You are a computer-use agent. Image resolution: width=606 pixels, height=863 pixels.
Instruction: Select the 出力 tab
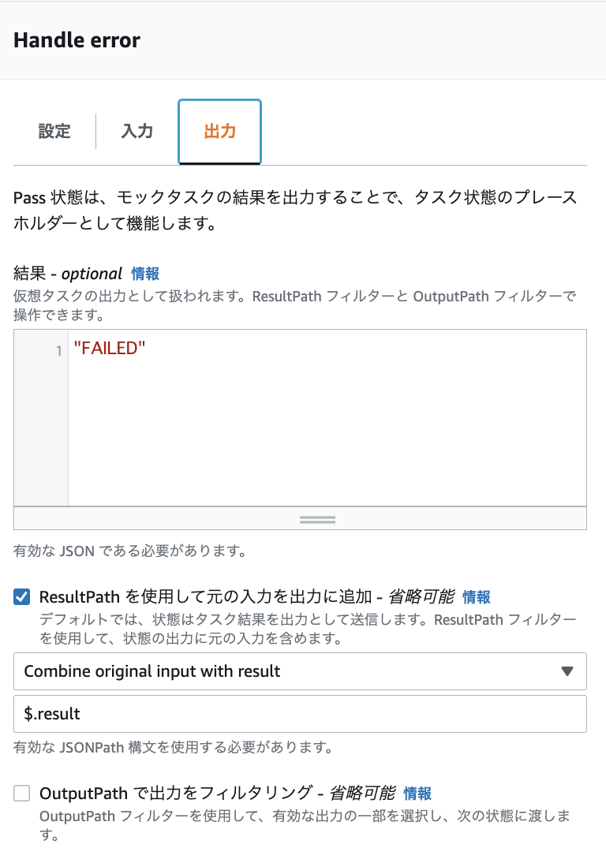click(x=219, y=132)
